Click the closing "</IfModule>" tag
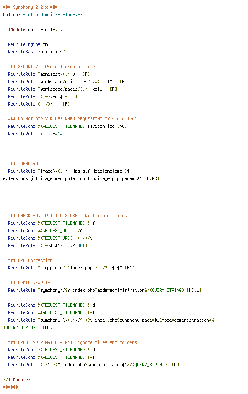 17,380
